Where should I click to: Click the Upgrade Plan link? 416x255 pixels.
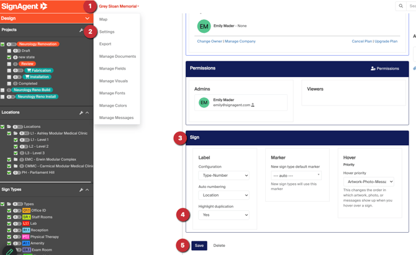point(385,42)
